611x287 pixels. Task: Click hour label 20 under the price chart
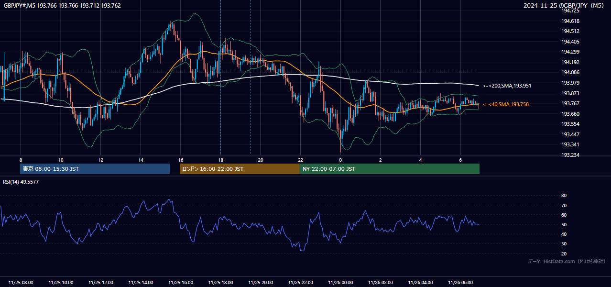261,160
